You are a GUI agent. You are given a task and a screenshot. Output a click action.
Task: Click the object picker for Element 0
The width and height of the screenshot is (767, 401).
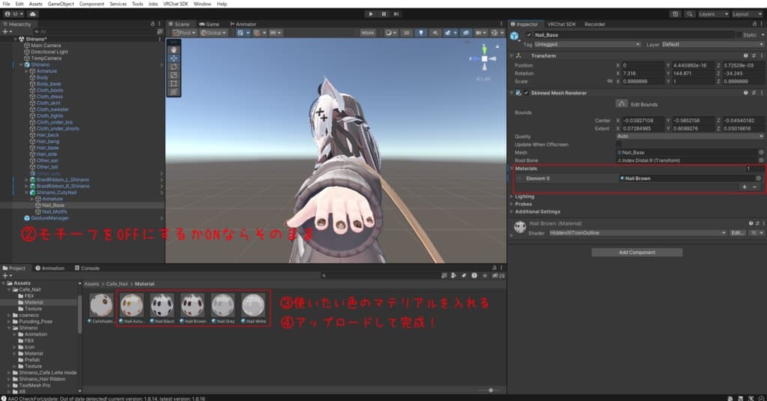click(758, 178)
